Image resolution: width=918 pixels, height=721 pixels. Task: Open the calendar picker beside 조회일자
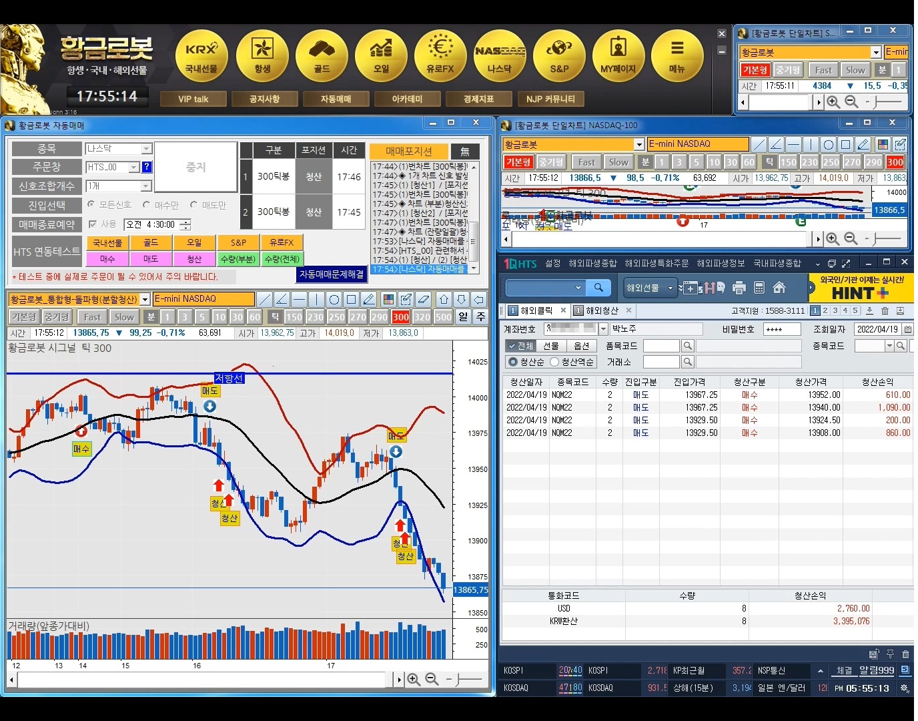pos(907,329)
